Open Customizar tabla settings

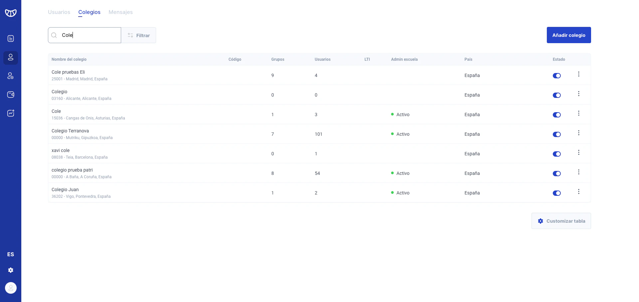click(x=561, y=221)
